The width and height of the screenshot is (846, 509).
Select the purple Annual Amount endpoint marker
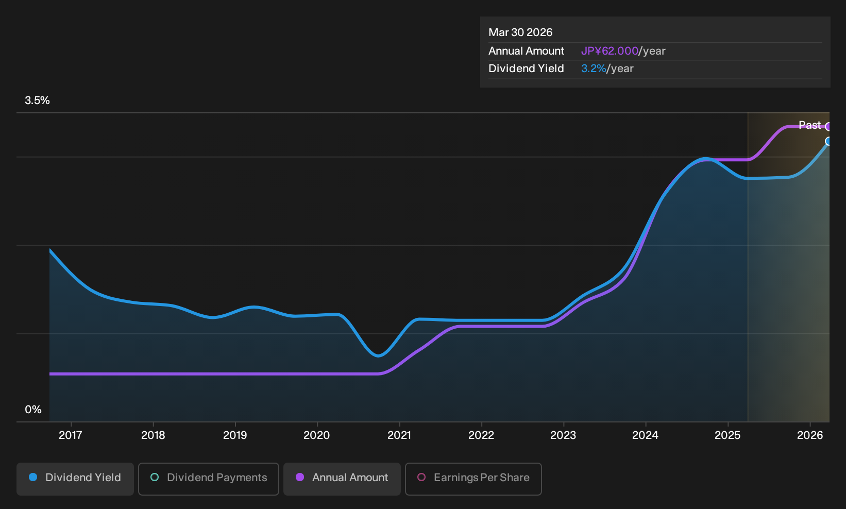[x=828, y=127]
